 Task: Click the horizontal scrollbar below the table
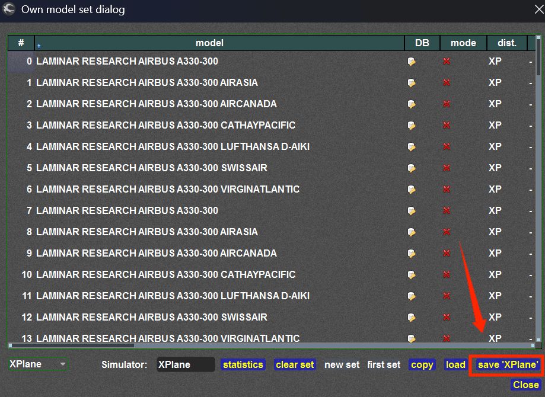click(272, 345)
